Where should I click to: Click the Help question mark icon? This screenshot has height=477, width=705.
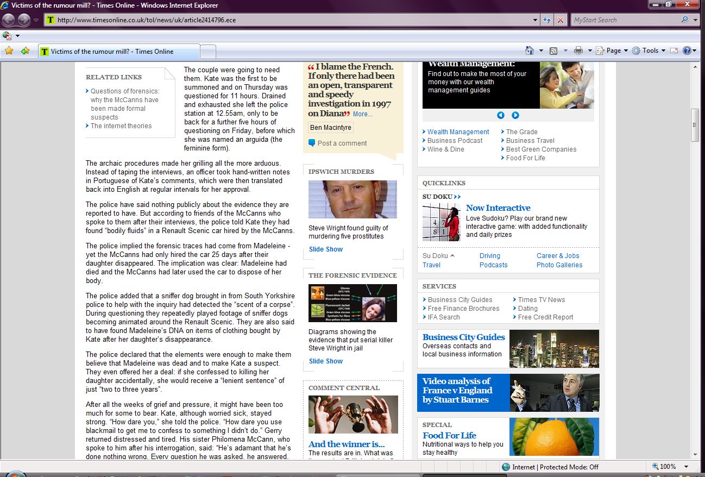[x=687, y=51]
